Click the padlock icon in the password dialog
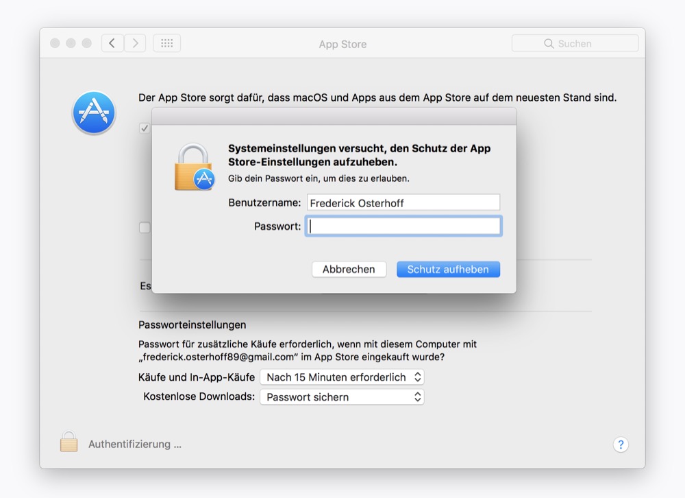685x498 pixels. [194, 167]
